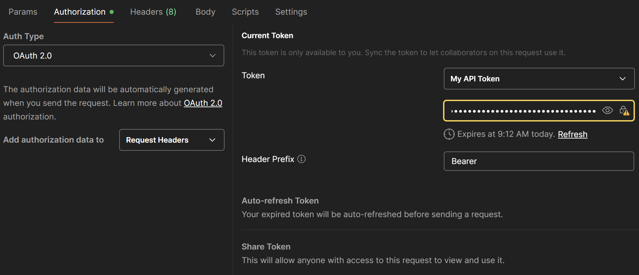Viewport: 639px width, 275px height.
Task: Click the Share Token heading
Action: coord(266,247)
